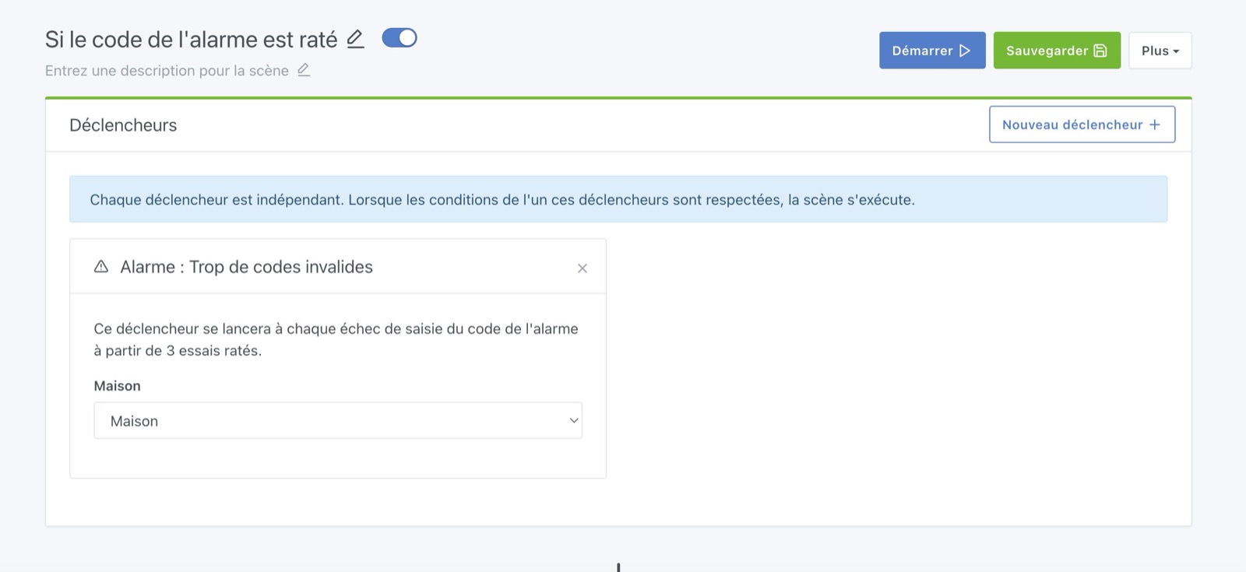Remove the alarm trigger with the X icon

582,268
